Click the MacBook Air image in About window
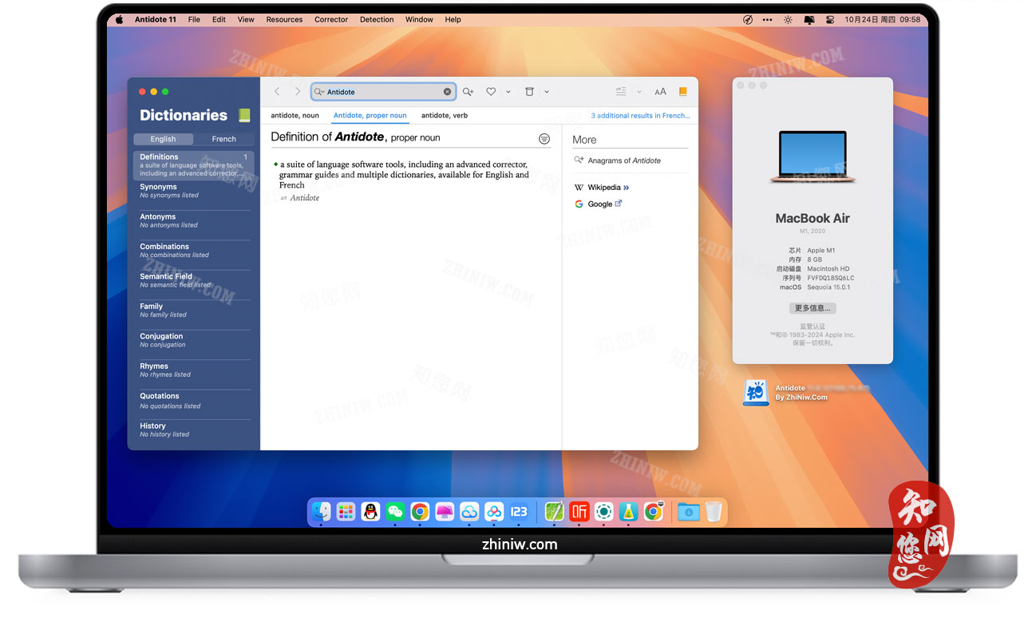1036x622 pixels. (x=813, y=157)
